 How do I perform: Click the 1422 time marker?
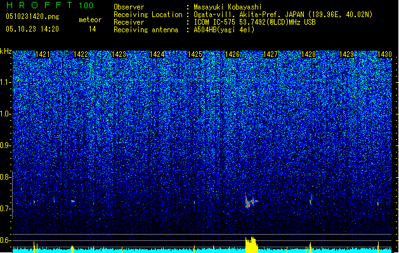81,54
